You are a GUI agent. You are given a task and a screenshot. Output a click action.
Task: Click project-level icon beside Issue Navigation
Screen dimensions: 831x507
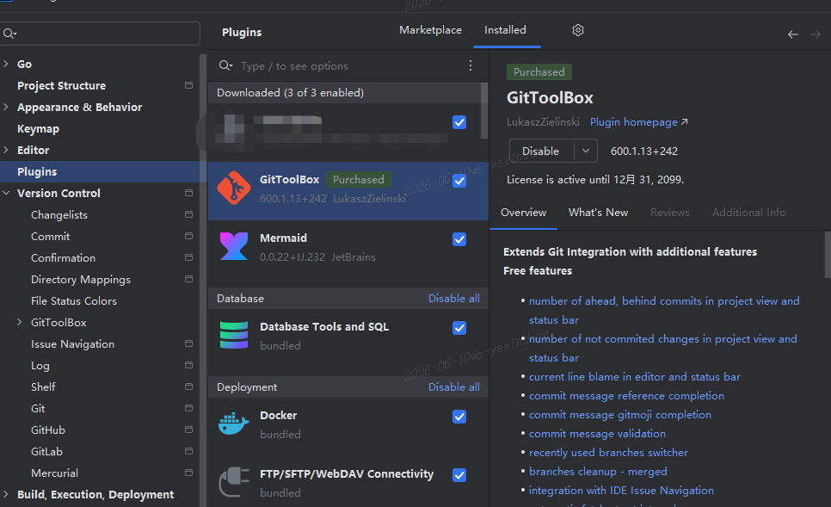[x=188, y=343]
